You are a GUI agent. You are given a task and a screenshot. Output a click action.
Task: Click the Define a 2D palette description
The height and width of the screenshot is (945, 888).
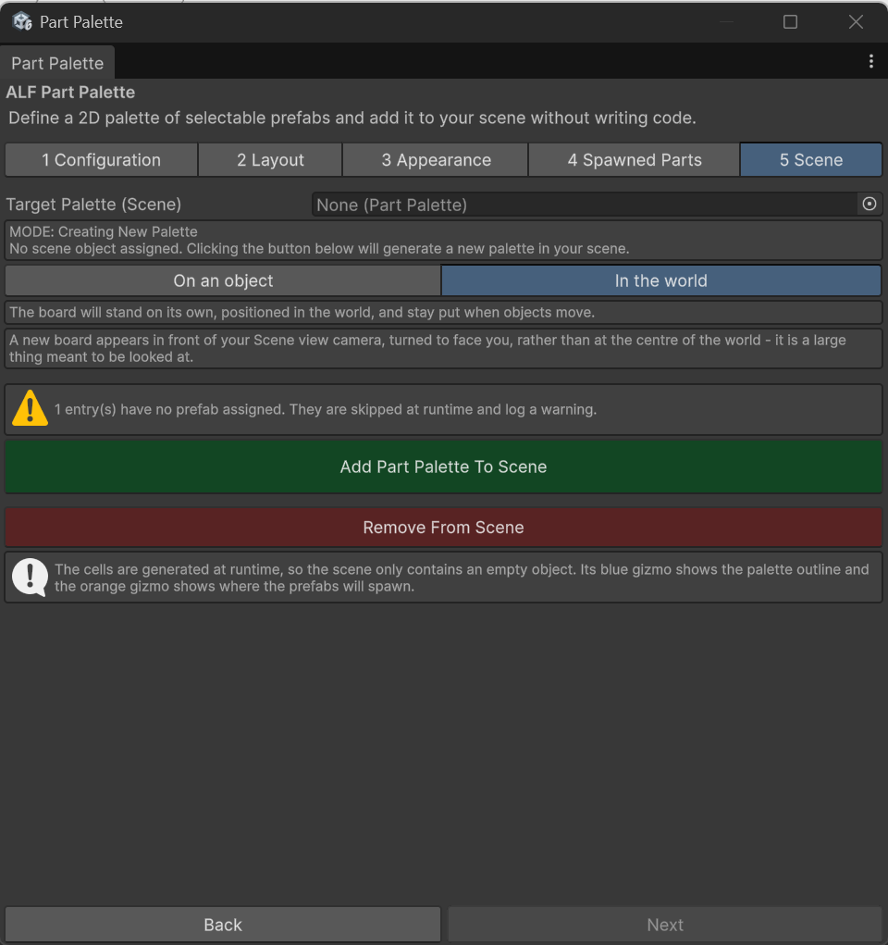351,118
